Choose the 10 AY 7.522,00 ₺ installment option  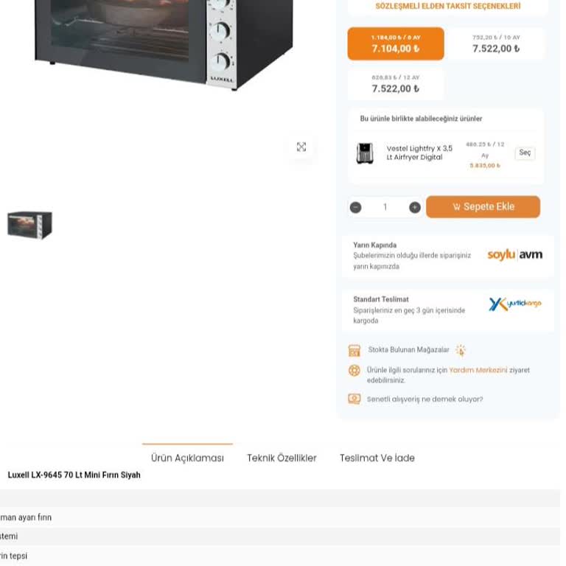[x=496, y=43]
